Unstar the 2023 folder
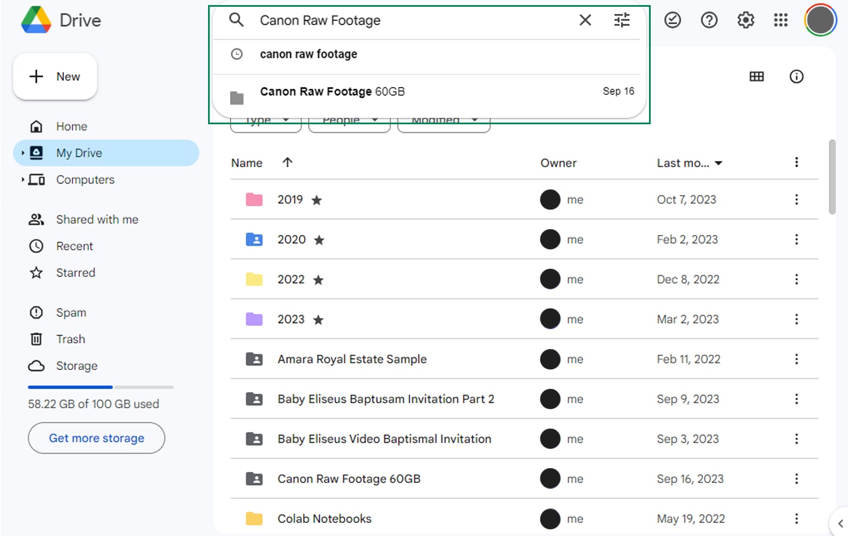The height and width of the screenshot is (536, 848). (x=319, y=319)
